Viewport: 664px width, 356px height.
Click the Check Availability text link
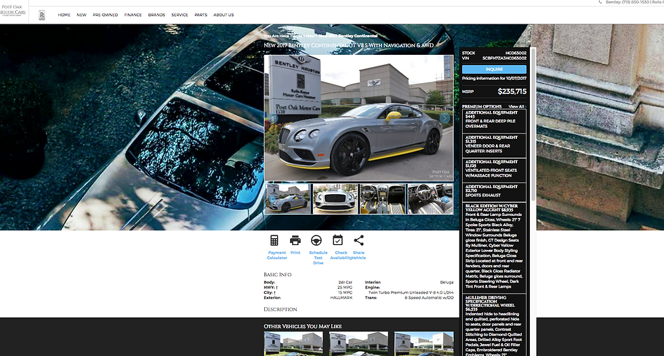pos(341,255)
